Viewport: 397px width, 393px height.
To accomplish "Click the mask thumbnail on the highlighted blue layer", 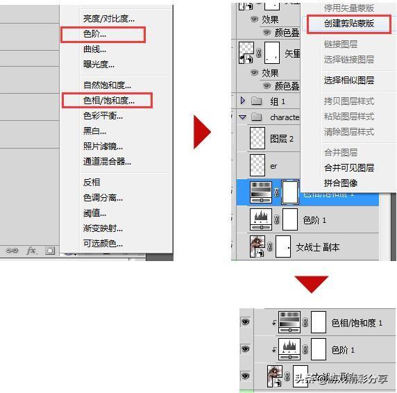I will (290, 192).
